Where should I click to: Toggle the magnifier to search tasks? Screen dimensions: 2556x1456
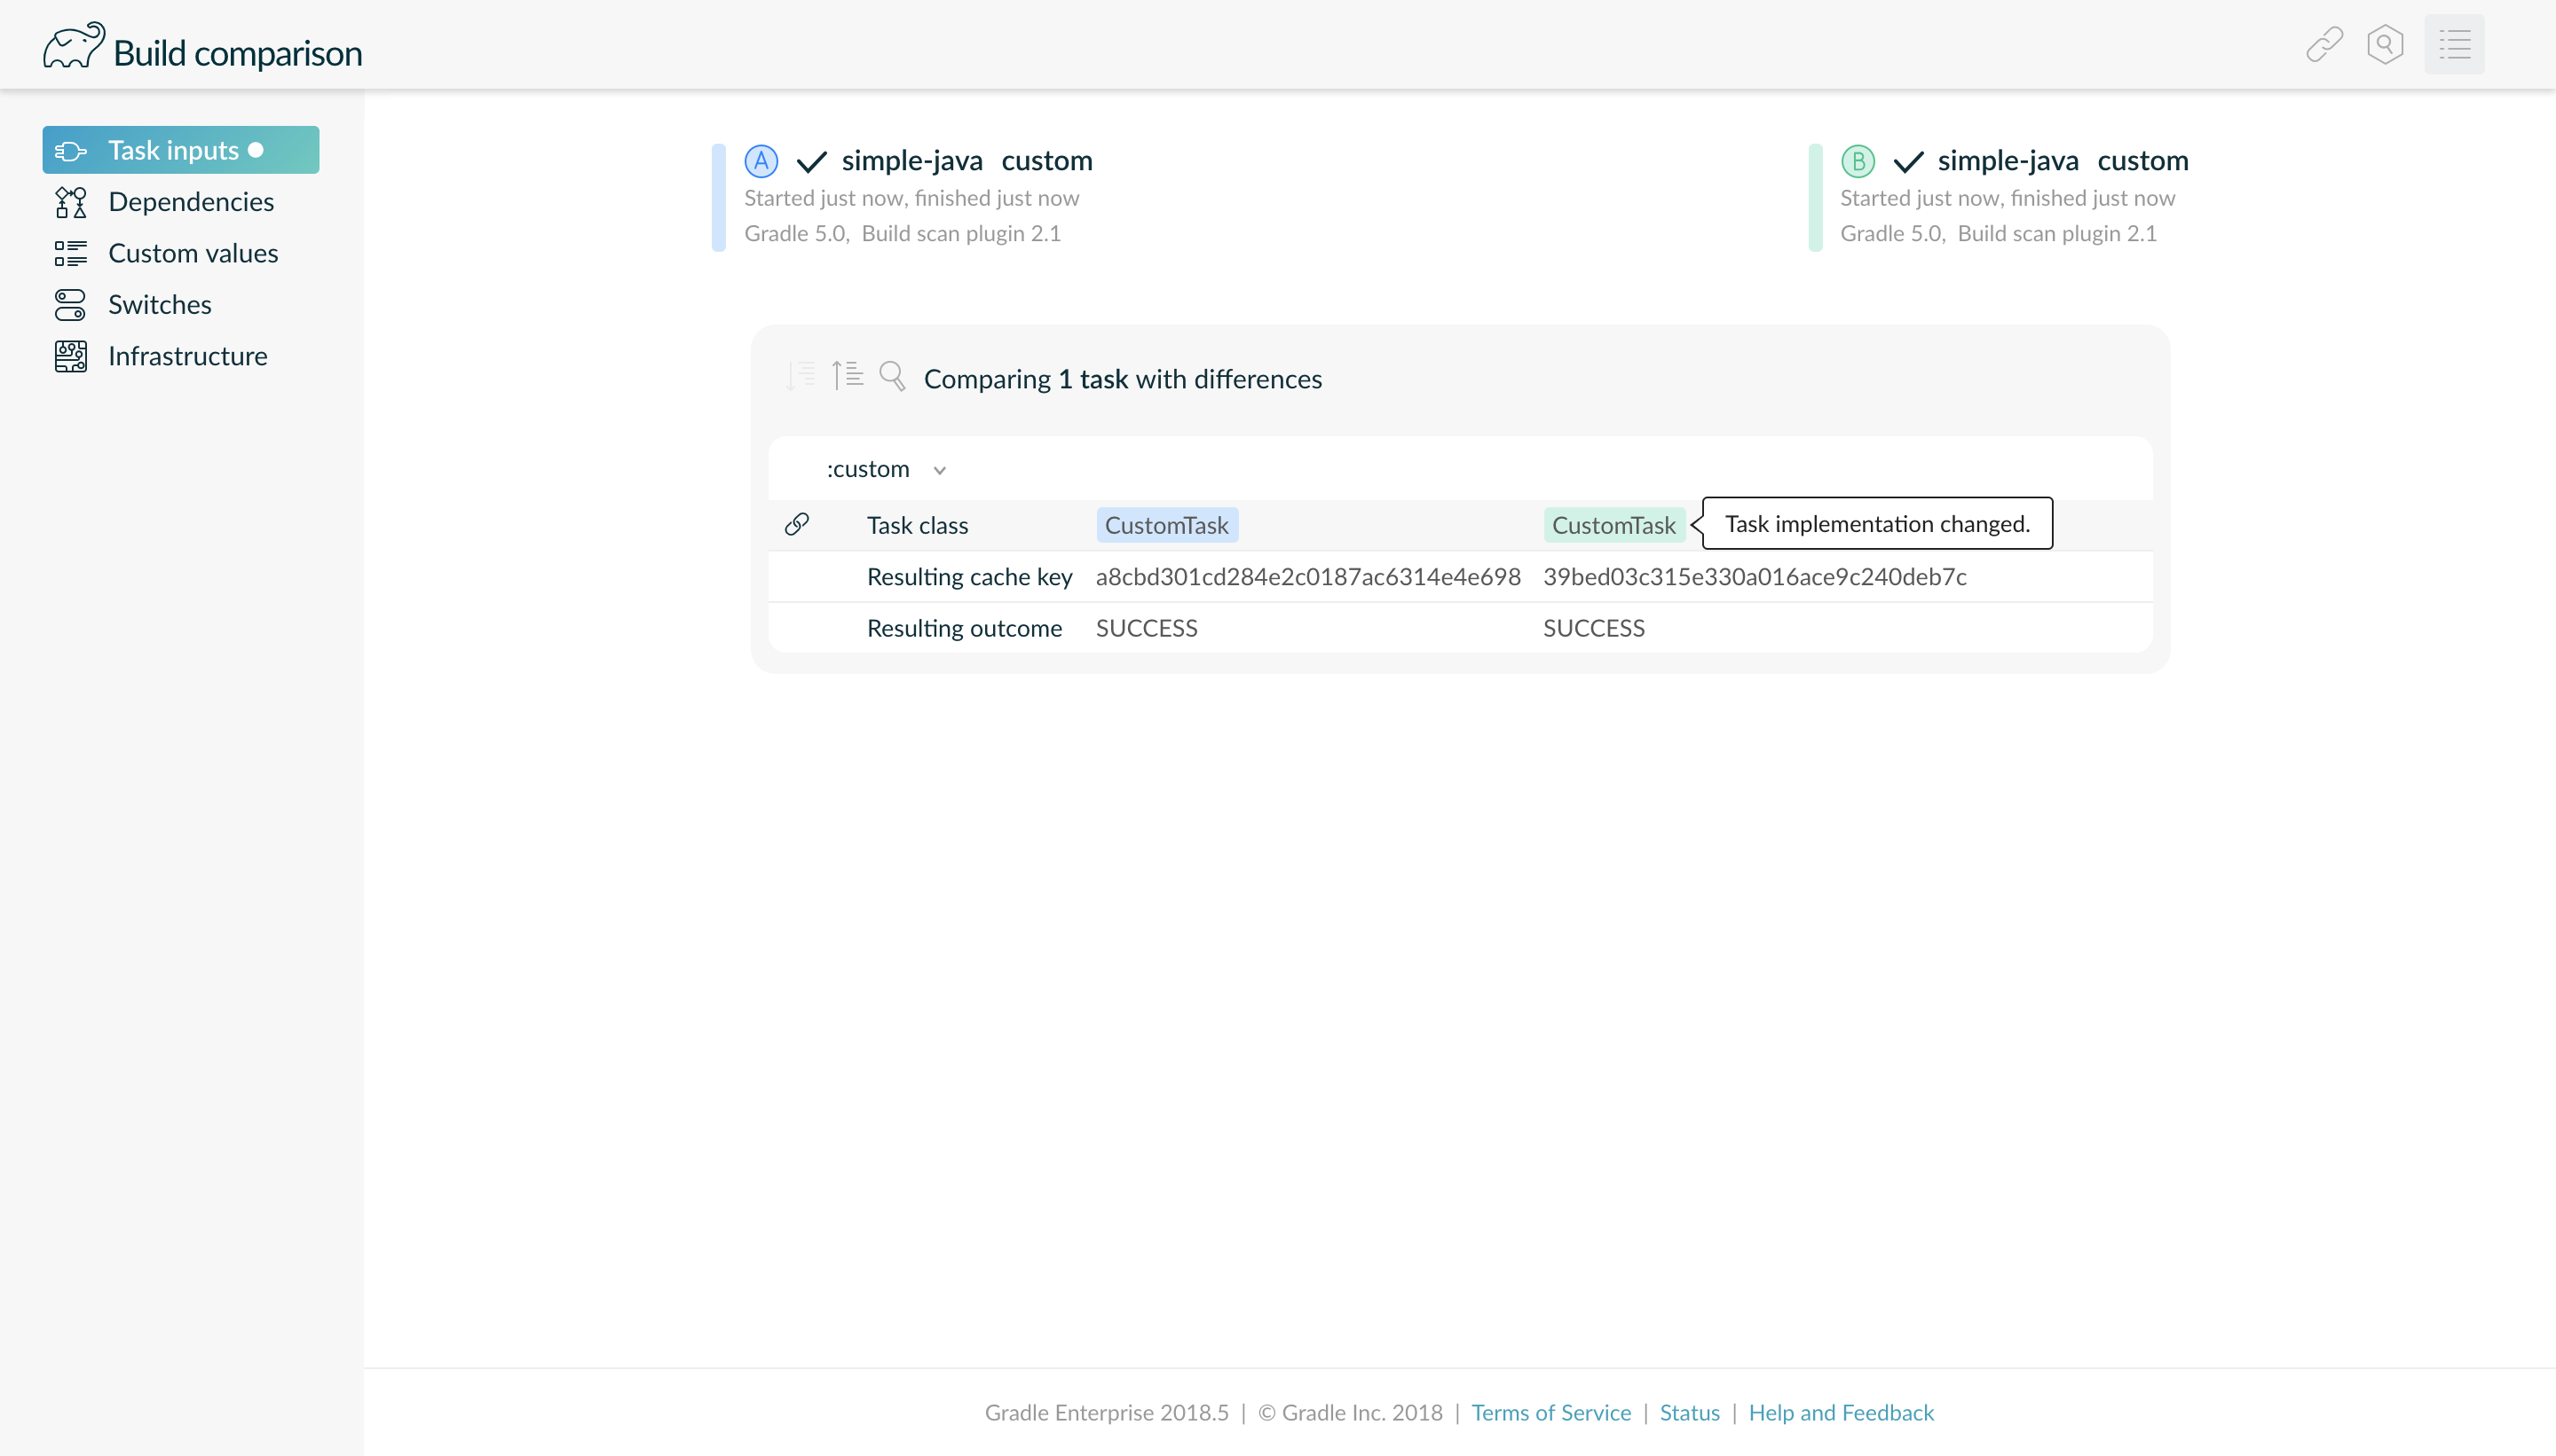pos(893,377)
